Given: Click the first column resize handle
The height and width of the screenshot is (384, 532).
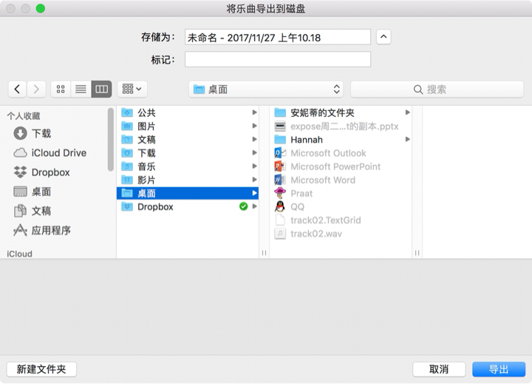Looking at the screenshot, I should point(264,252).
